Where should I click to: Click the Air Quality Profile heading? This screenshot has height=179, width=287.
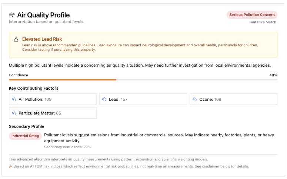coord(43,15)
